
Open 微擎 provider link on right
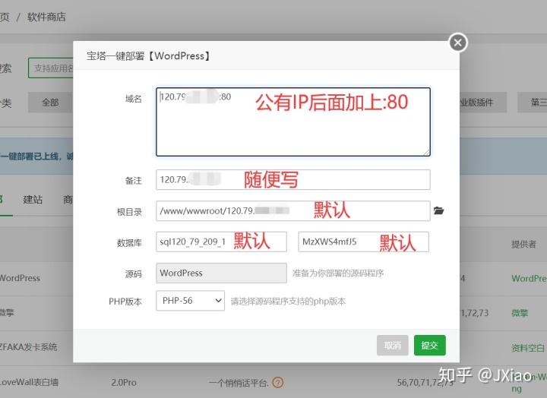tap(520, 313)
